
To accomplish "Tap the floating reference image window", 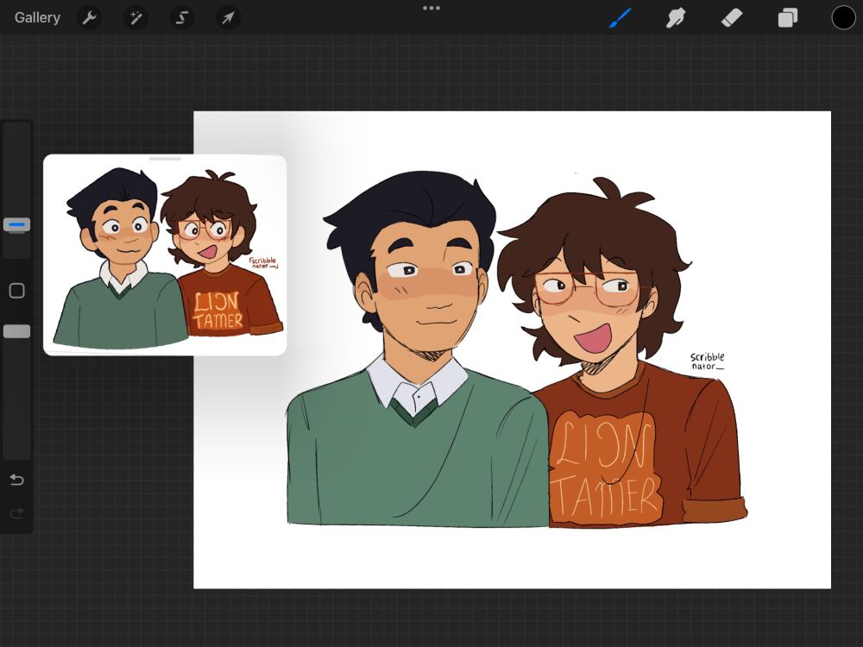I will [165, 255].
